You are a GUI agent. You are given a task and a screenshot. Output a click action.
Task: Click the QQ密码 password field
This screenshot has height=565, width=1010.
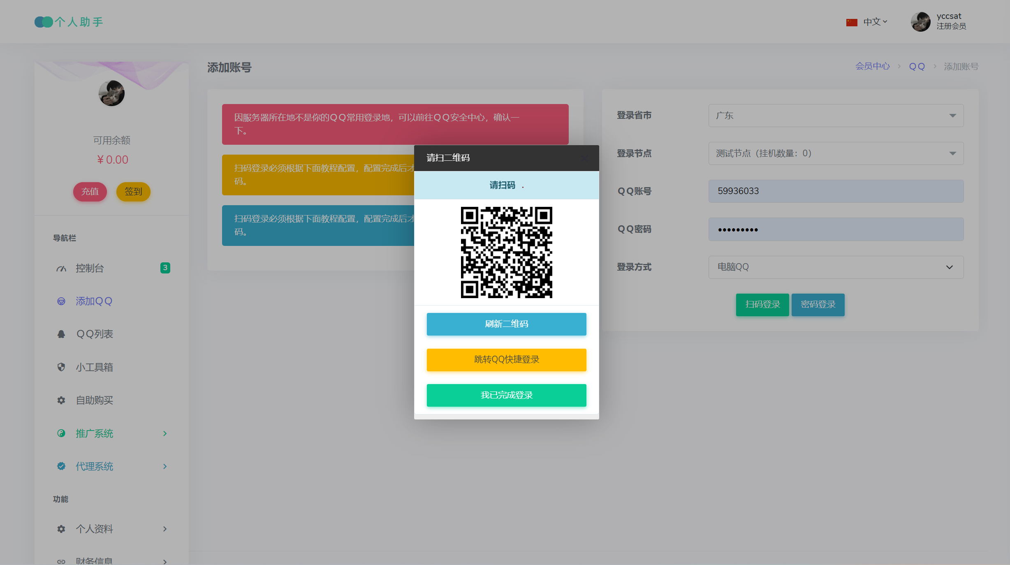tap(836, 229)
